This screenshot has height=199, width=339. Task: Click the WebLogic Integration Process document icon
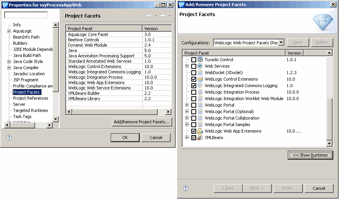coord(200,92)
